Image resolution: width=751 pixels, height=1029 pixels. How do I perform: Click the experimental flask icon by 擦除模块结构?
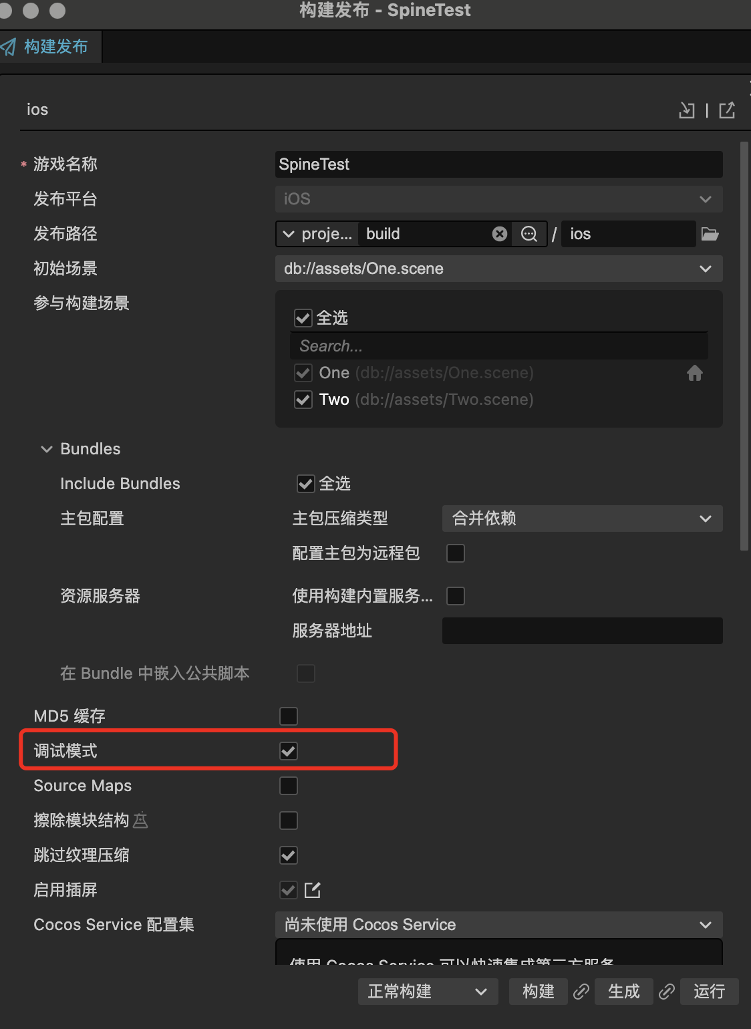coord(140,820)
